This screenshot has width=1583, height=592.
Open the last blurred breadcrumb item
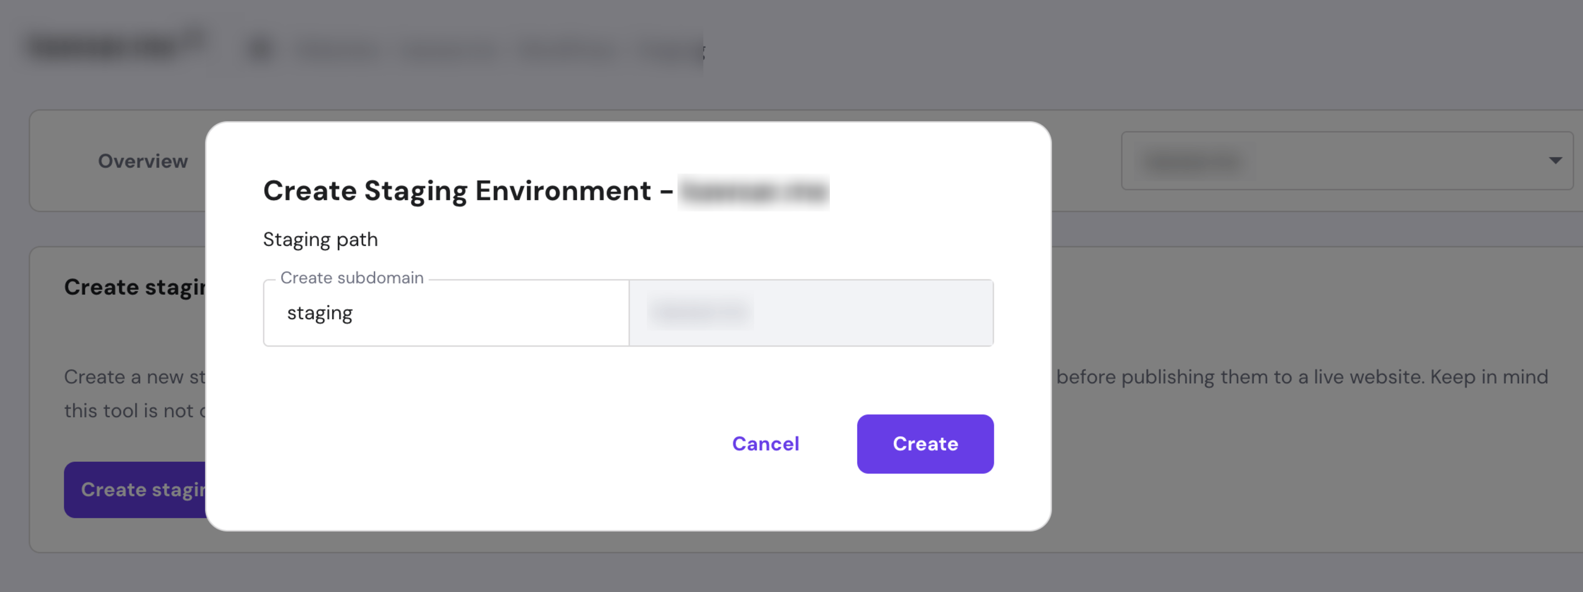pos(671,51)
